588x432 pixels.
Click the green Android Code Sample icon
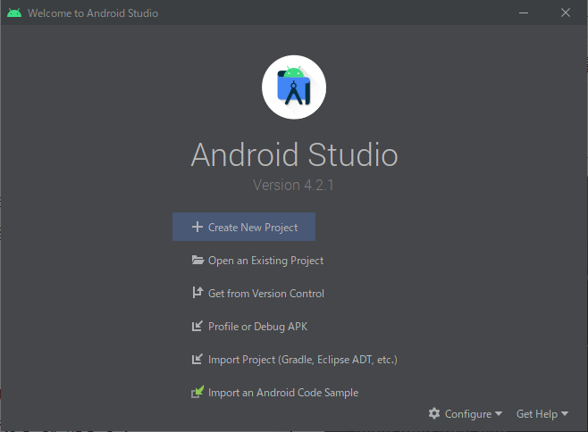point(197,392)
